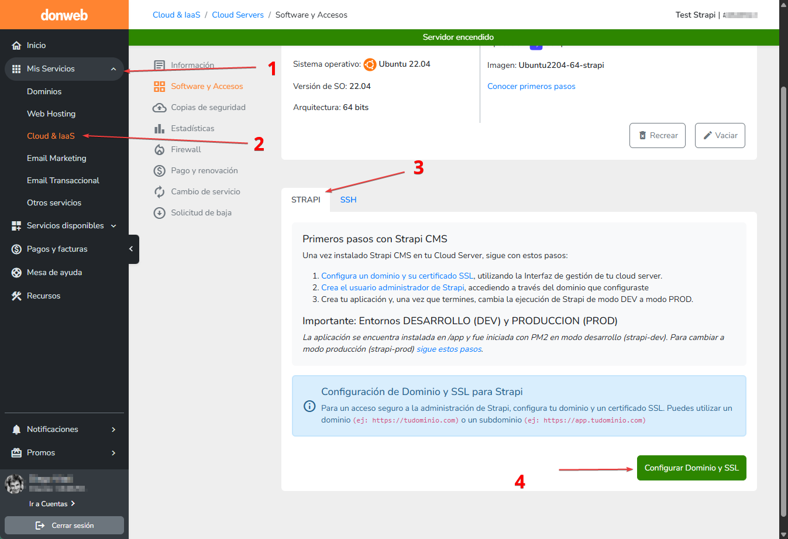Click the Firewall flame icon
This screenshot has width=788, height=539.
coord(159,150)
